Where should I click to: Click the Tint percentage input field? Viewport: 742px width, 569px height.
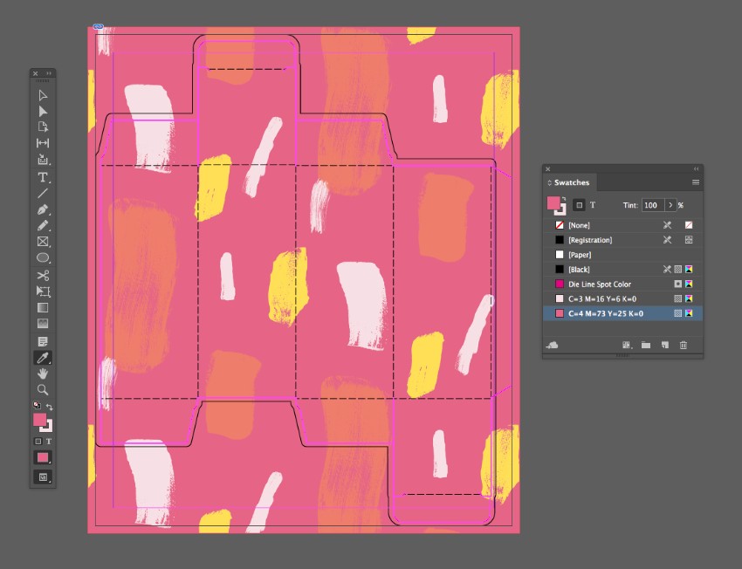[651, 205]
